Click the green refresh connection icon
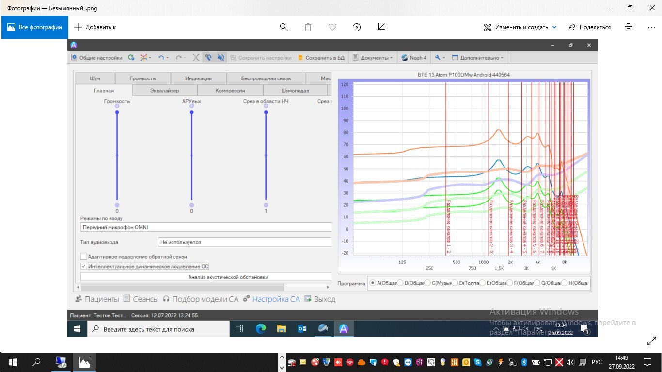 [x=131, y=58]
